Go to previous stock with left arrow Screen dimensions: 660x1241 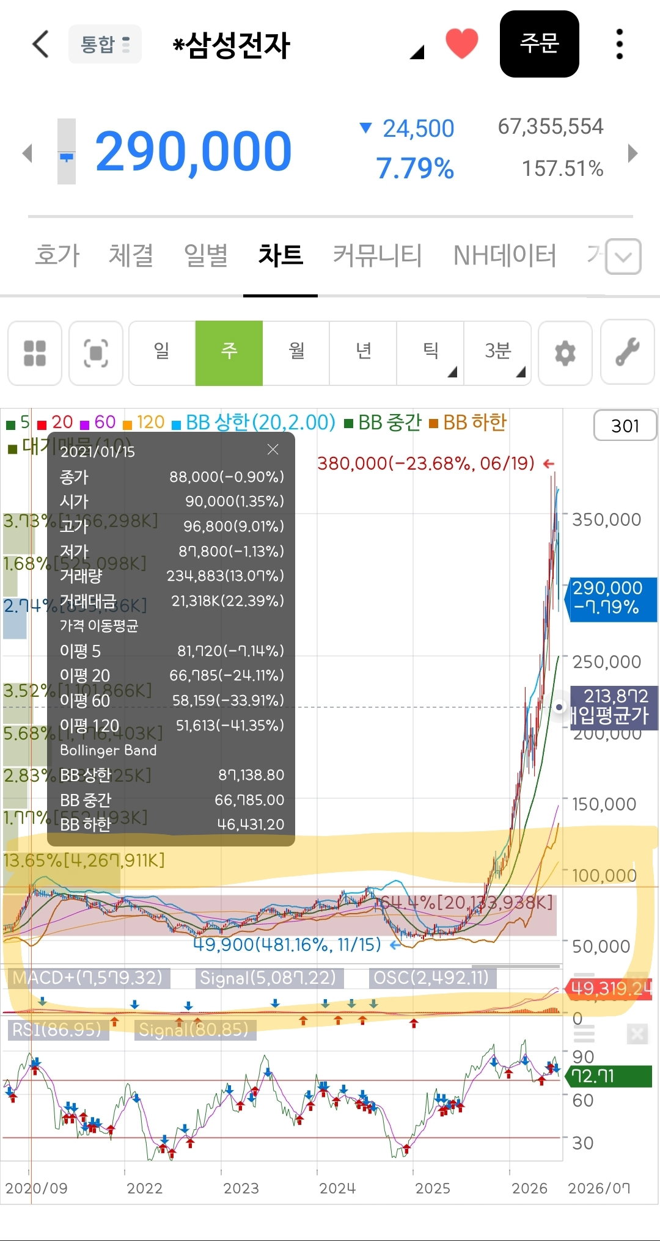point(27,153)
